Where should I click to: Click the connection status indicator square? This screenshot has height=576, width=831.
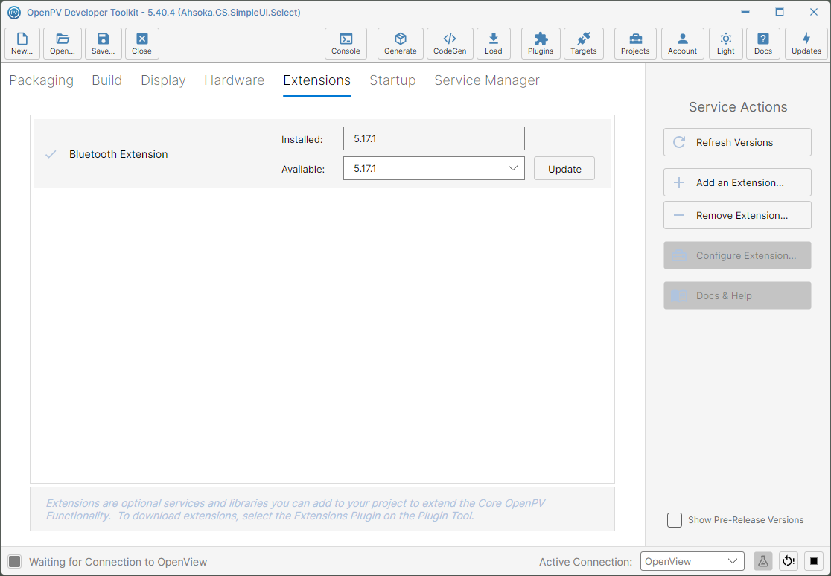click(x=15, y=562)
